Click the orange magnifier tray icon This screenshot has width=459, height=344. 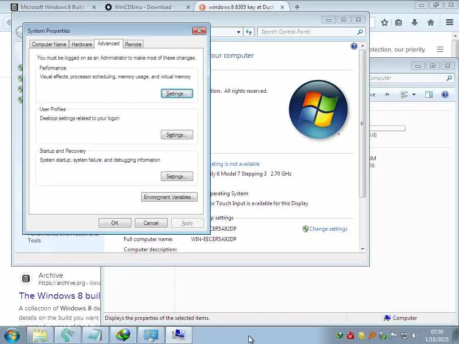coord(372,335)
